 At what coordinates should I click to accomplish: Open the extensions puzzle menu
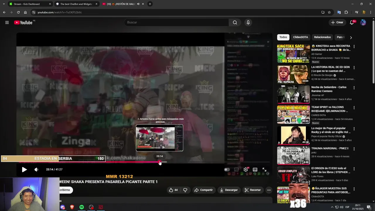[346, 12]
